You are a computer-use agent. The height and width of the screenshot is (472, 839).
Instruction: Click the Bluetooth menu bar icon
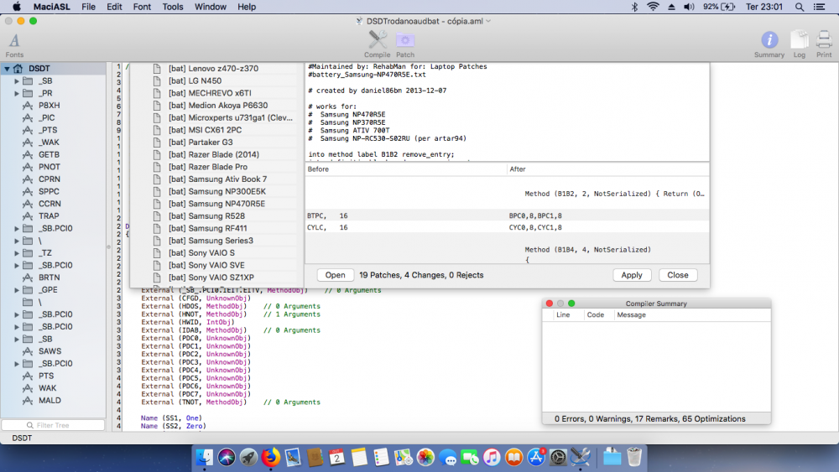coord(634,7)
